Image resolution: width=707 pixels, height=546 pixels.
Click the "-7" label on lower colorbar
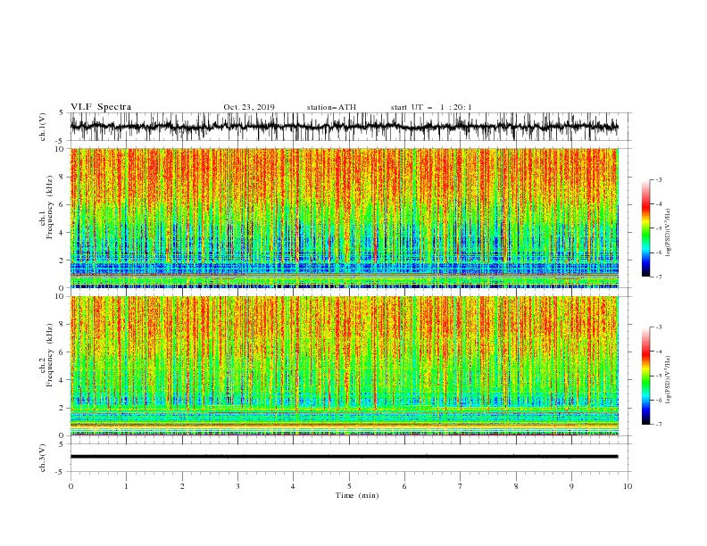[x=659, y=425]
